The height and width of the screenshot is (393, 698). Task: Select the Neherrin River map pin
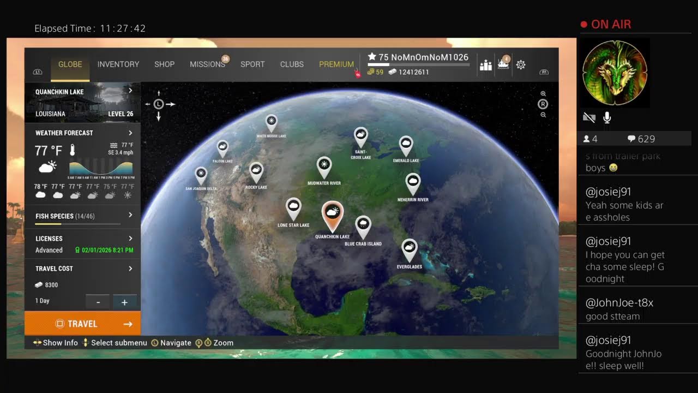tap(413, 184)
